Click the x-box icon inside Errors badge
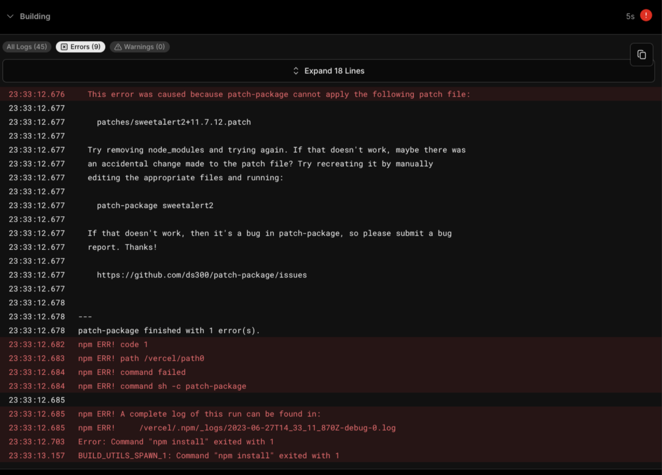The image size is (662, 475). pos(64,47)
